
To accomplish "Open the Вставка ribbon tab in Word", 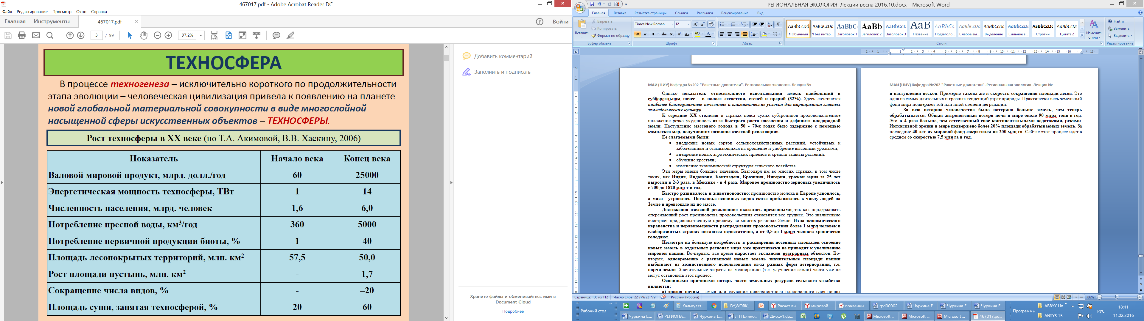I will coord(620,13).
